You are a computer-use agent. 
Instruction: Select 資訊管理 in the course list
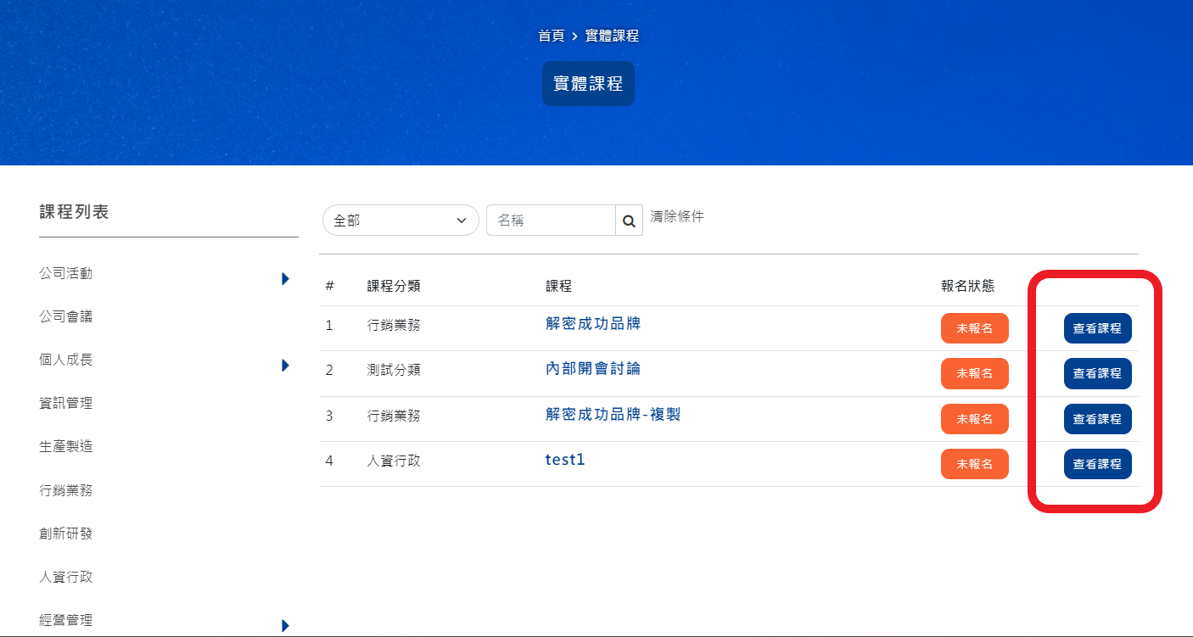click(x=66, y=403)
